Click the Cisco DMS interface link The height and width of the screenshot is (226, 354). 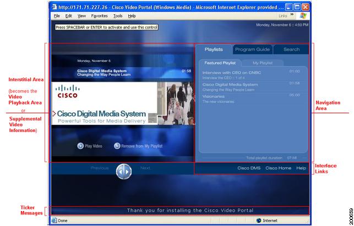tap(249, 168)
